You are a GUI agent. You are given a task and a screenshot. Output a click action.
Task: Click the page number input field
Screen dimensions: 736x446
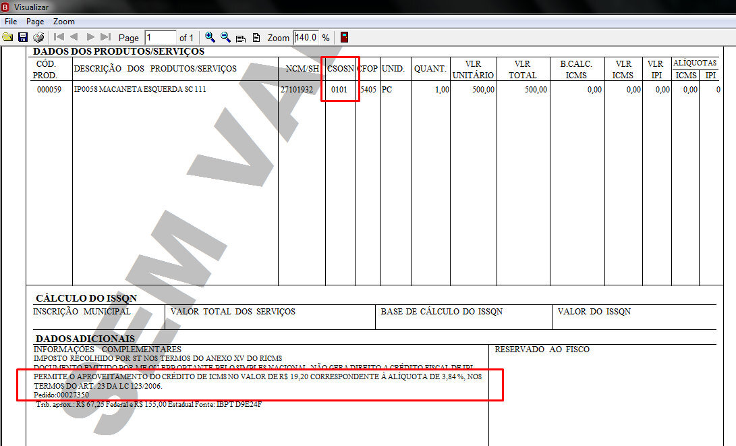click(161, 38)
